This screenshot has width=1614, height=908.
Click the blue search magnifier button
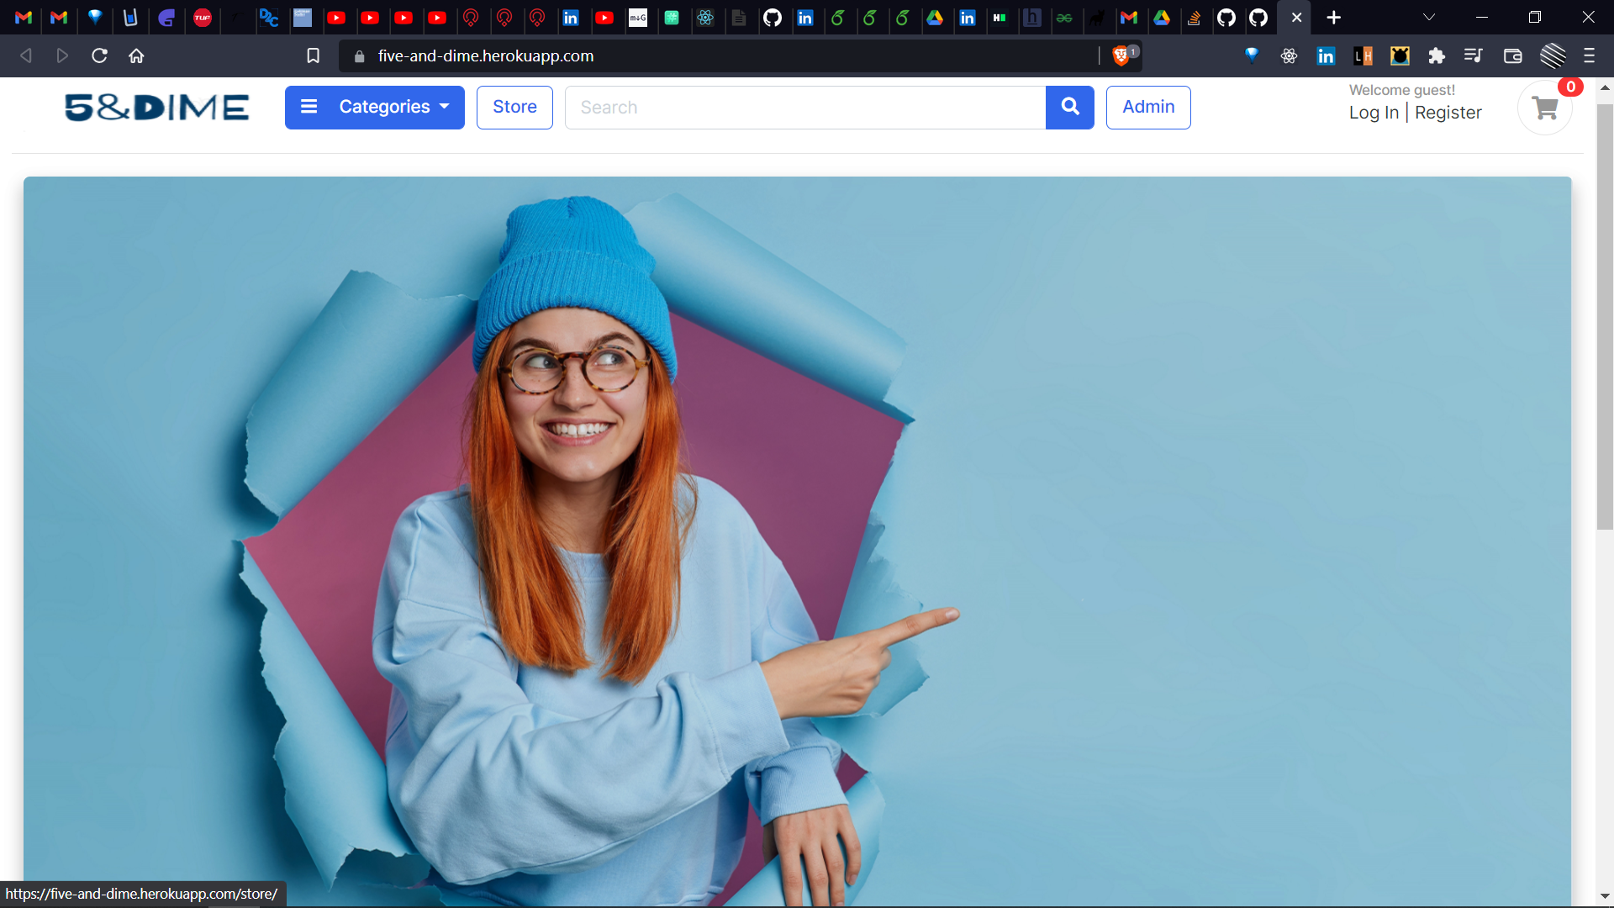point(1069,107)
